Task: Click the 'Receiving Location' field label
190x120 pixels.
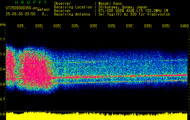Action: (73, 7)
